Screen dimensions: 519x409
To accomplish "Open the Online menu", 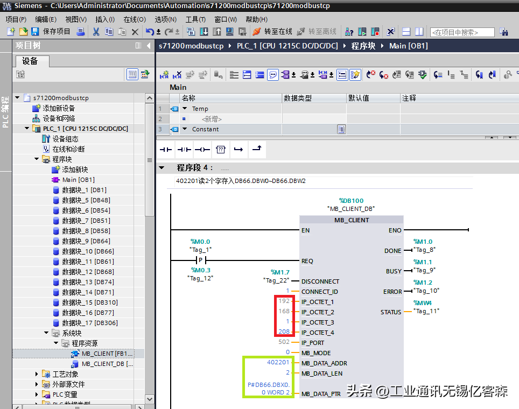I will click(134, 19).
